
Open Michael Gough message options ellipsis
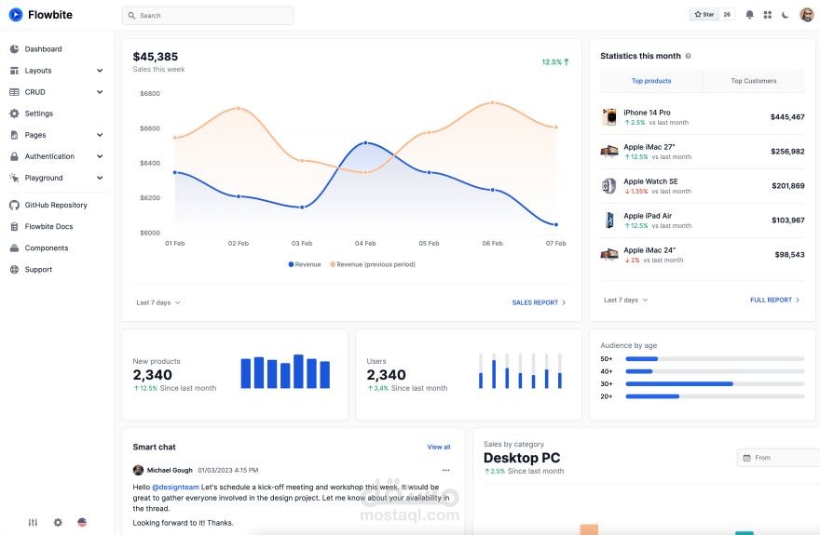click(x=445, y=470)
